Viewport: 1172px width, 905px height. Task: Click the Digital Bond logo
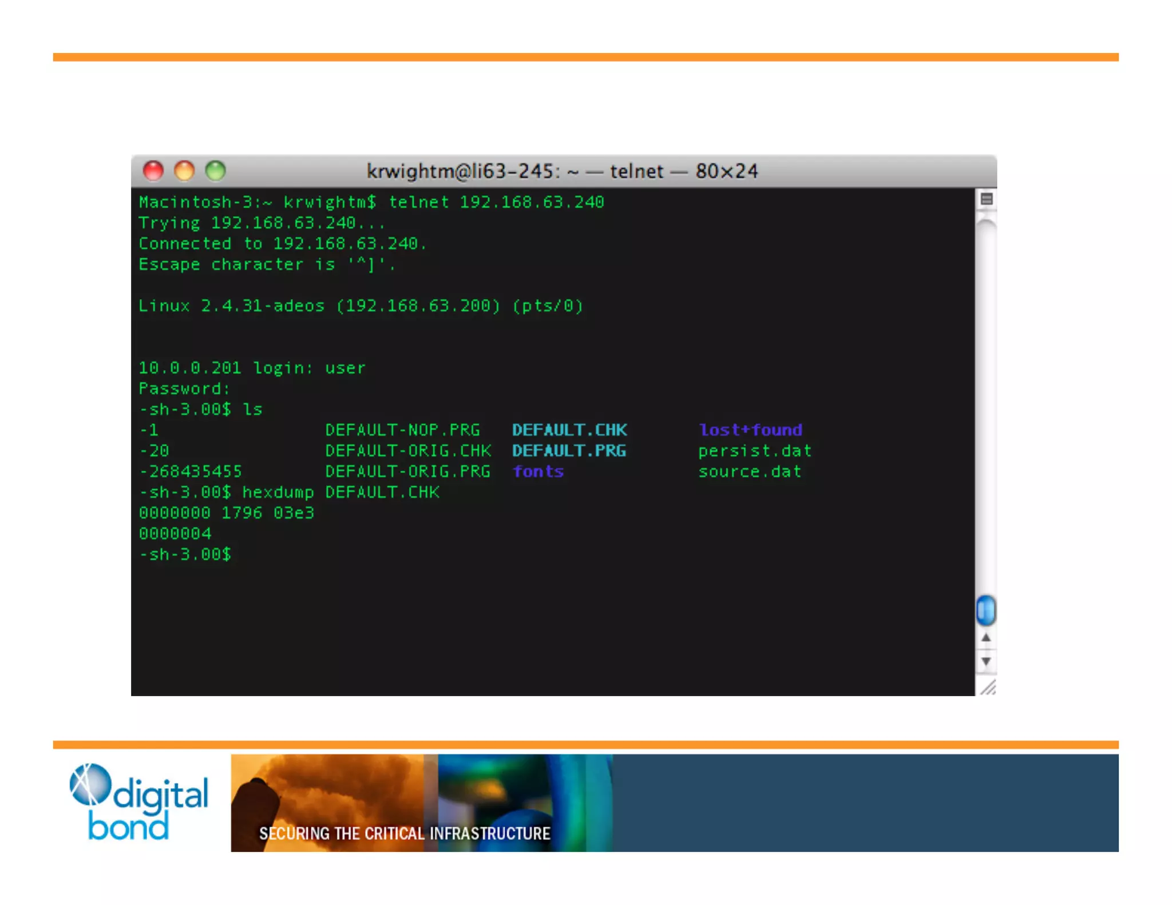[x=139, y=802]
